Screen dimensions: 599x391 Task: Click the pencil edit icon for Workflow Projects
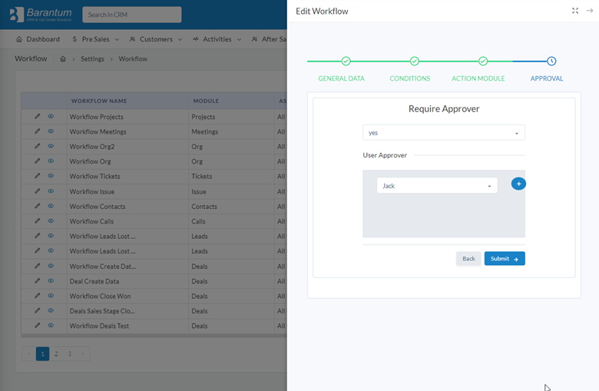tap(37, 116)
